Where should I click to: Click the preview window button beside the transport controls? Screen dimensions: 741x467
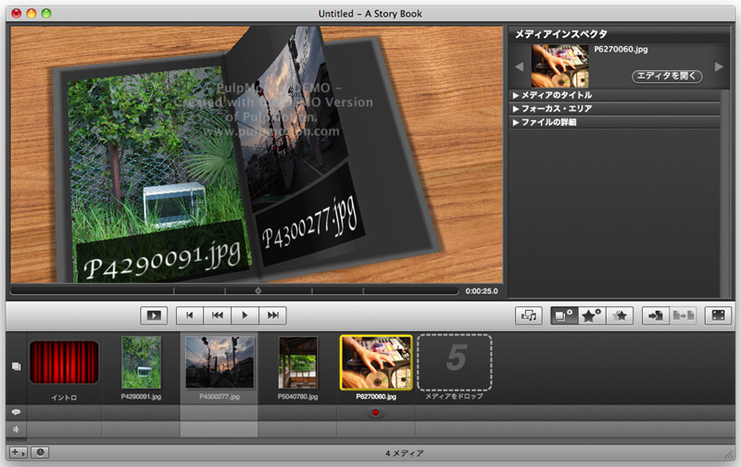[x=154, y=315]
